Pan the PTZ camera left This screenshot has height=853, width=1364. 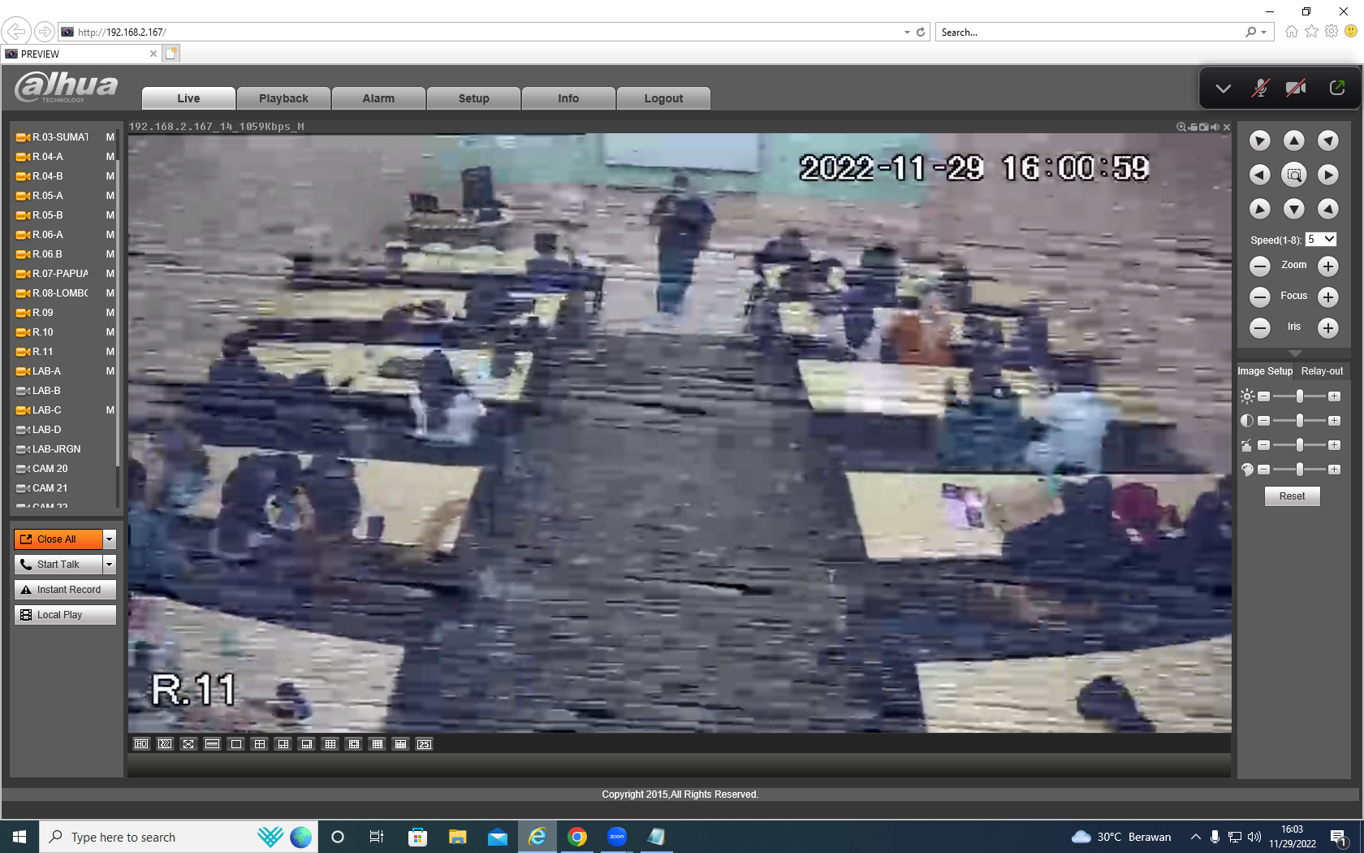[x=1259, y=175]
